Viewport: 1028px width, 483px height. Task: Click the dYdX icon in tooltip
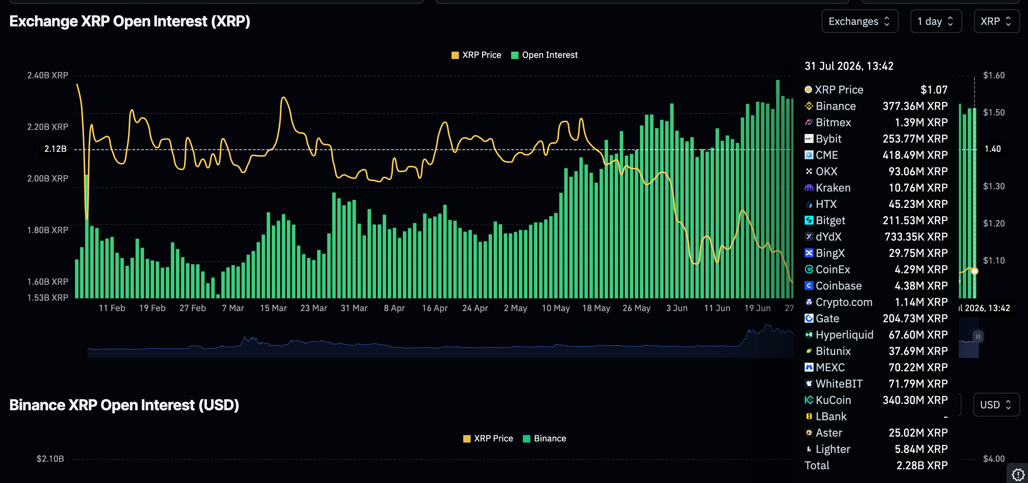pyautogui.click(x=809, y=237)
